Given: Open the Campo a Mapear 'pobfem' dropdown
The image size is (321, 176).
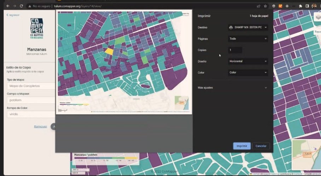Looking at the screenshot, I should coord(31,100).
